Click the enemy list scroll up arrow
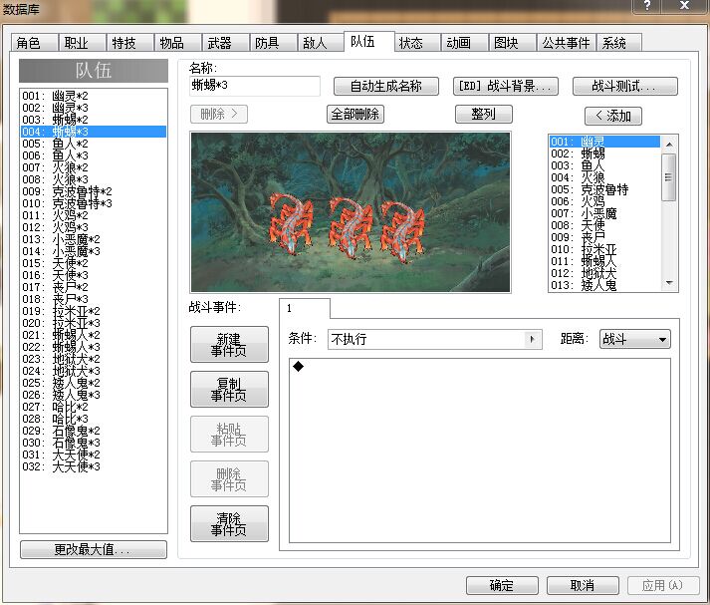This screenshot has width=710, height=605. tap(669, 145)
